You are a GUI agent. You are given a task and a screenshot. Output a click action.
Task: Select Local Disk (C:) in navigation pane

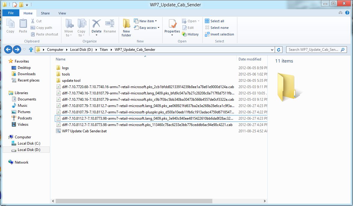pyautogui.click(x=29, y=143)
